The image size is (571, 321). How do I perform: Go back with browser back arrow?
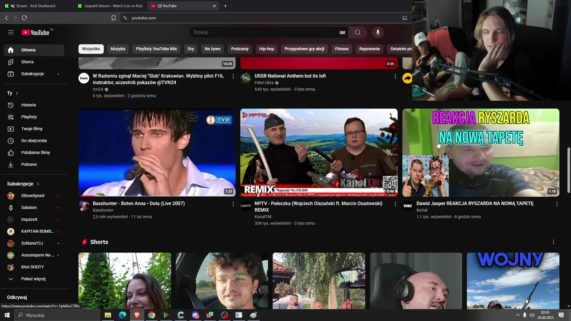(x=6, y=18)
